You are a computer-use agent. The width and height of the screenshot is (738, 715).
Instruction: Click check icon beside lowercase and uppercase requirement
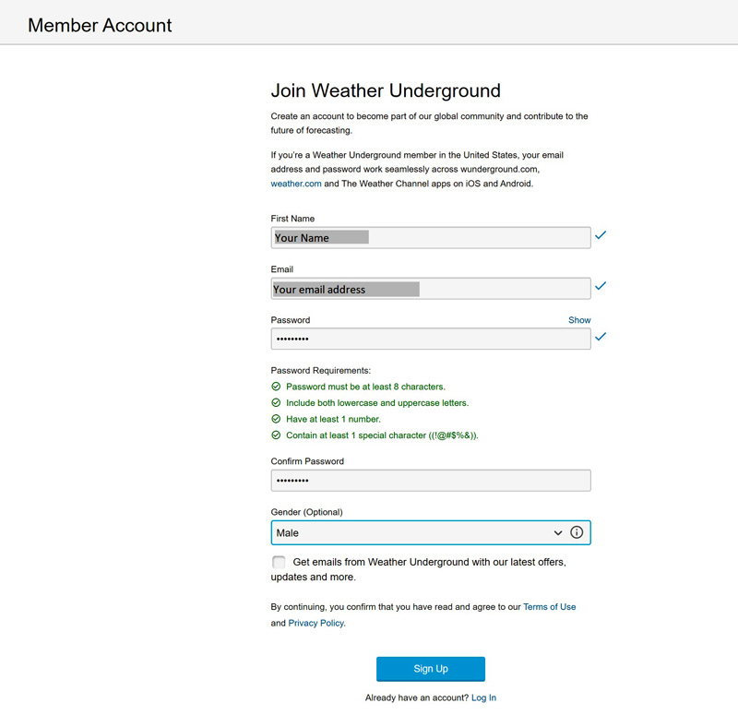pyautogui.click(x=276, y=403)
